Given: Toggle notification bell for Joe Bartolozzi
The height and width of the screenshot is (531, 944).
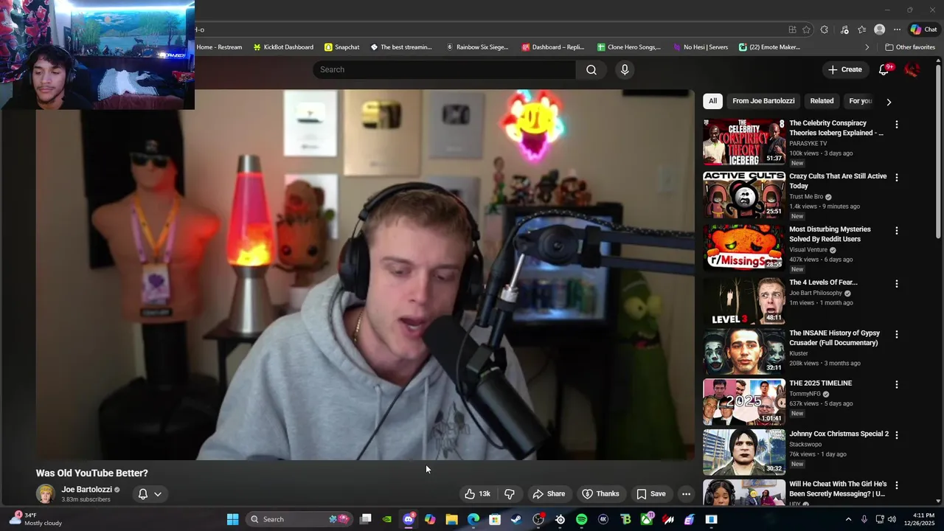Looking at the screenshot, I should [x=143, y=494].
